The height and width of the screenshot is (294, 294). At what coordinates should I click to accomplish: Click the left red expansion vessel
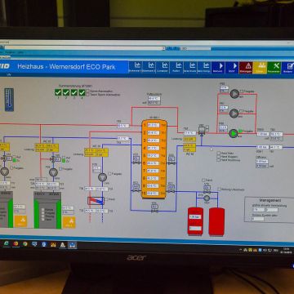click(195, 221)
